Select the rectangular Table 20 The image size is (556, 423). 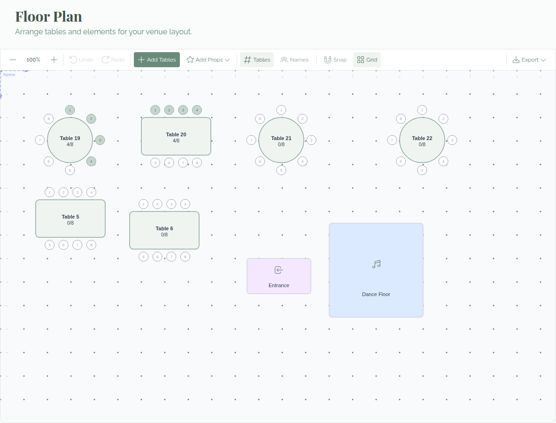tap(176, 136)
